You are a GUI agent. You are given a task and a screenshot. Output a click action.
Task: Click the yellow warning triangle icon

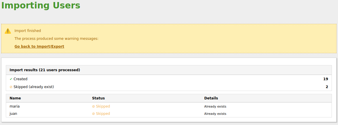8,31
